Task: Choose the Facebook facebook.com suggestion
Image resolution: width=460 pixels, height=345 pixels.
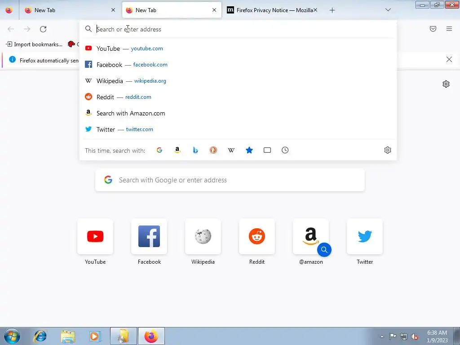Action: click(238, 65)
